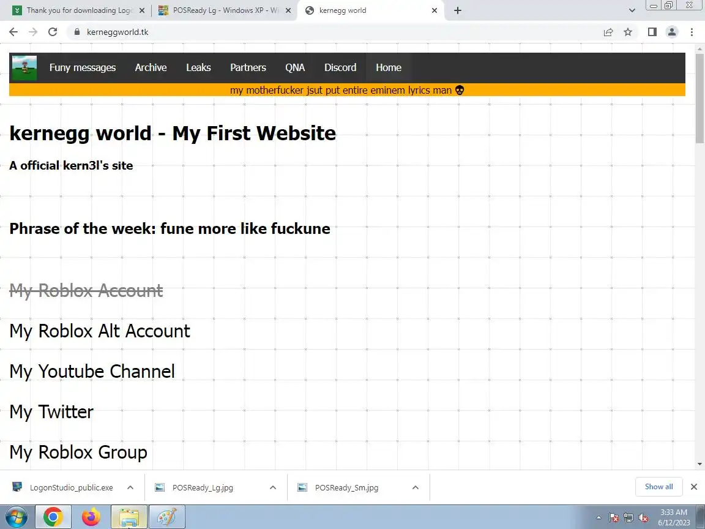
Task: Open POSReady_Lg.jpg download item
Action: pyautogui.click(x=203, y=487)
